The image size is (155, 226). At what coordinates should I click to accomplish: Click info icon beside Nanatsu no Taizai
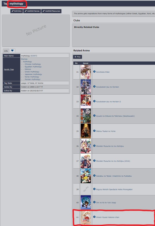[94, 176]
